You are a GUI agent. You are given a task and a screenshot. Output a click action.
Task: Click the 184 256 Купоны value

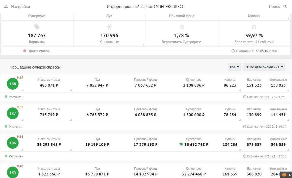[230, 145]
